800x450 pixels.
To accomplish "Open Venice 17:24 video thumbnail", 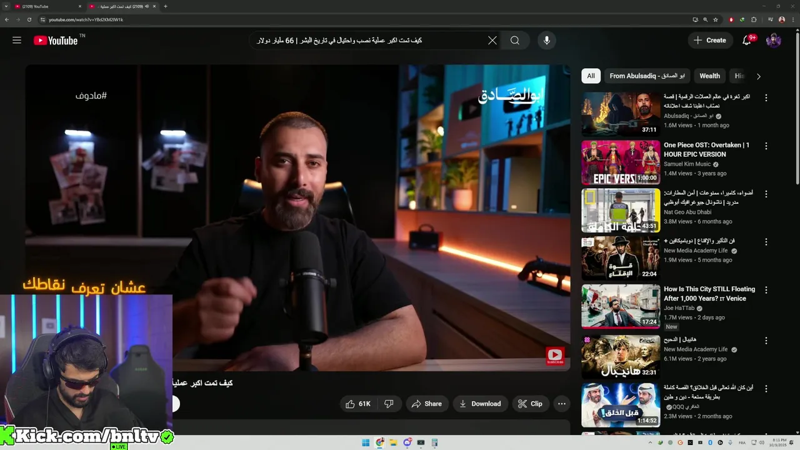I will pos(621,307).
